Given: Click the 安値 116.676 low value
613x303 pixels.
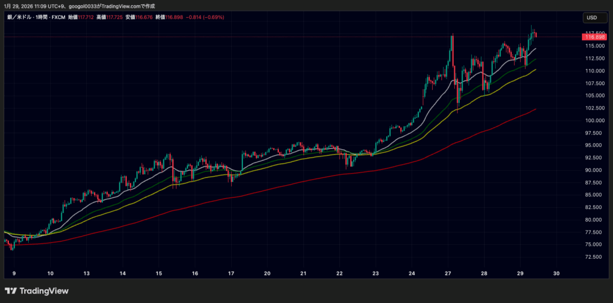Looking at the screenshot, I should 138,17.
